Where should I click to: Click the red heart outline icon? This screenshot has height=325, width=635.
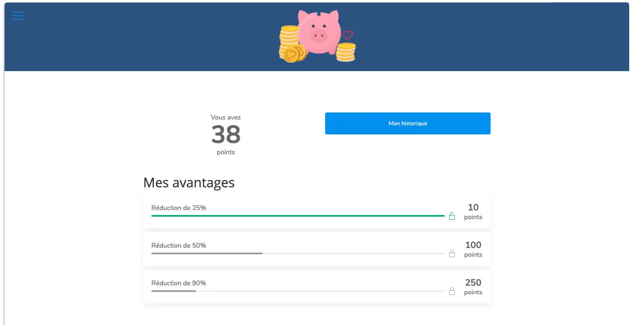click(348, 35)
